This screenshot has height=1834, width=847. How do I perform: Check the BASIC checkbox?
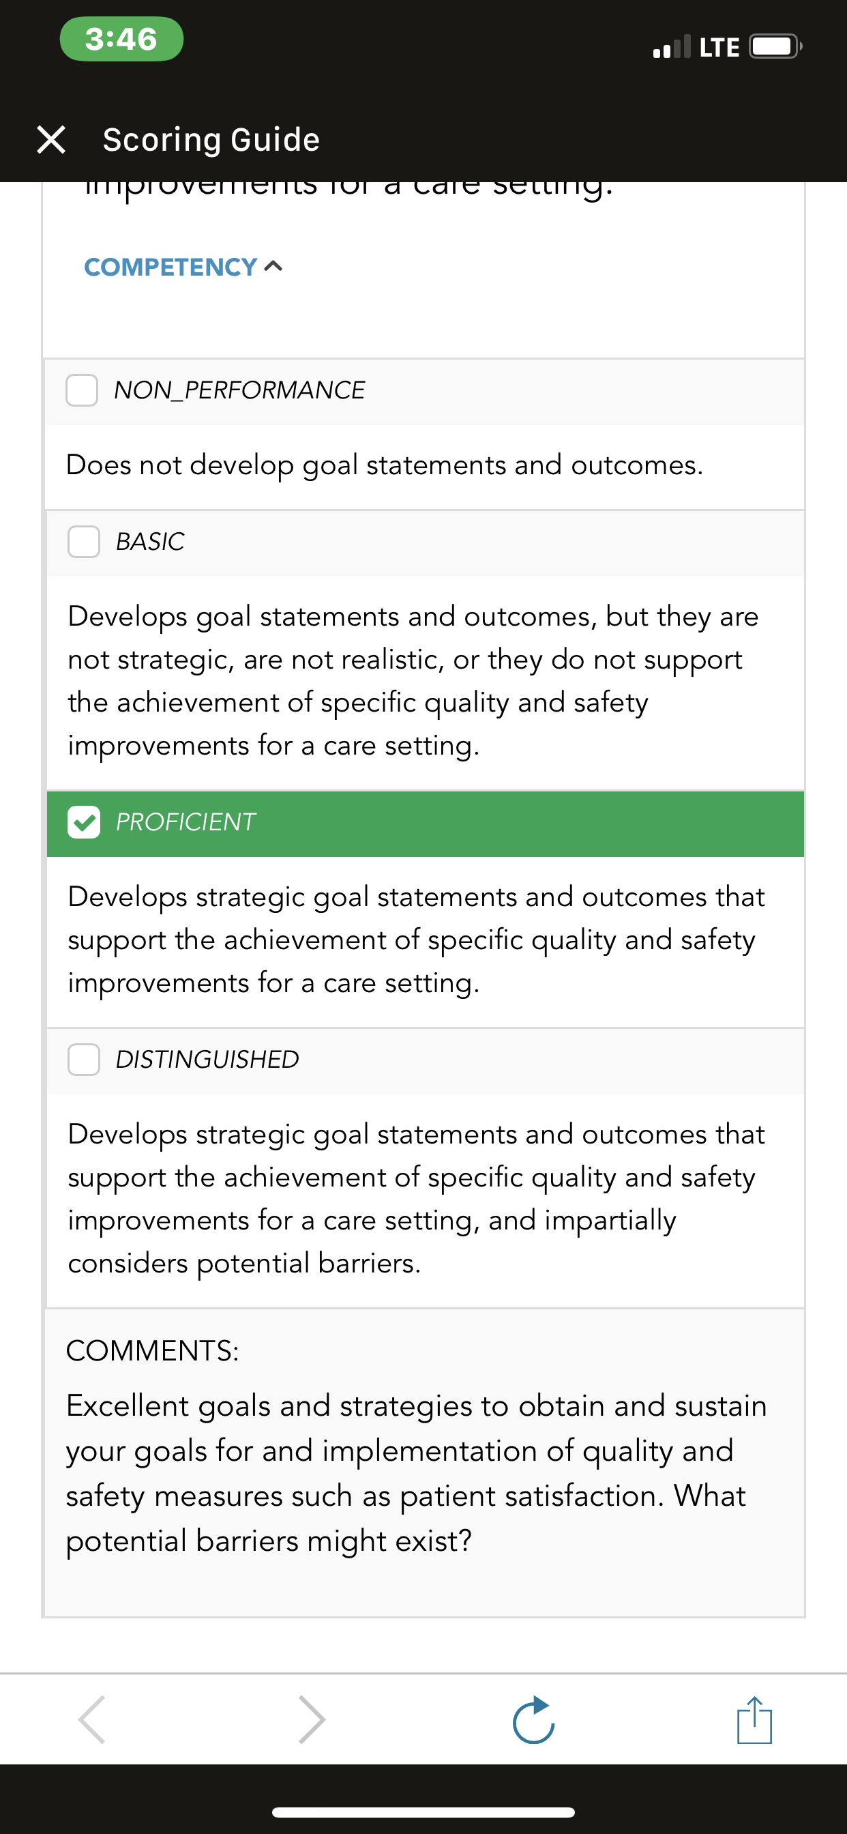84,542
